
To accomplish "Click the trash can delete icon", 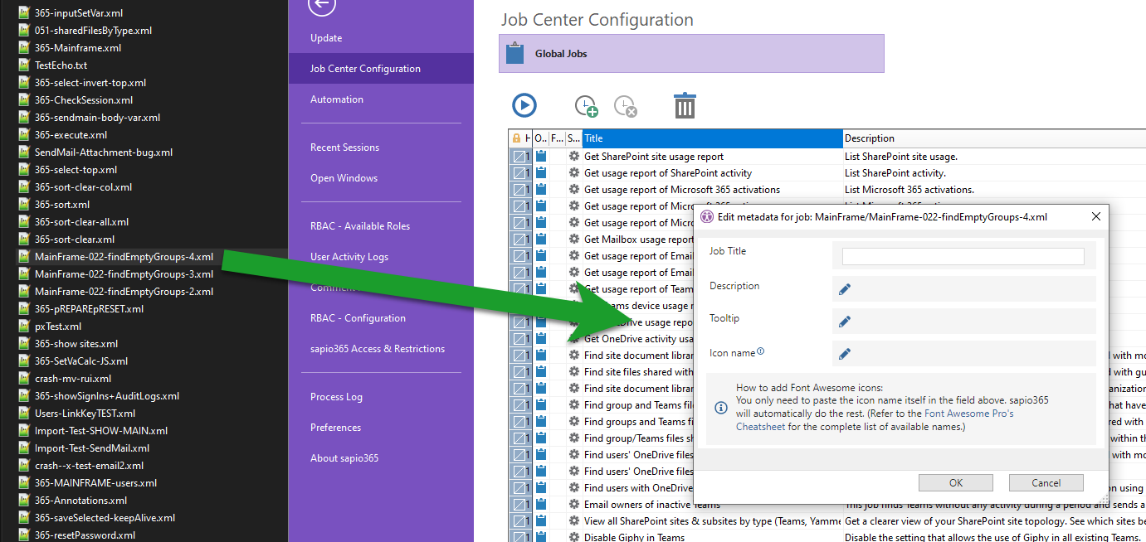I will tap(685, 105).
